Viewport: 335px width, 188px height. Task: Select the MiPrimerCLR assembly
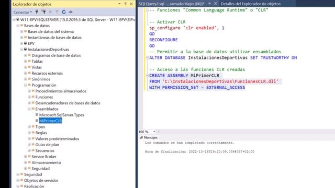pyautogui.click(x=50, y=121)
